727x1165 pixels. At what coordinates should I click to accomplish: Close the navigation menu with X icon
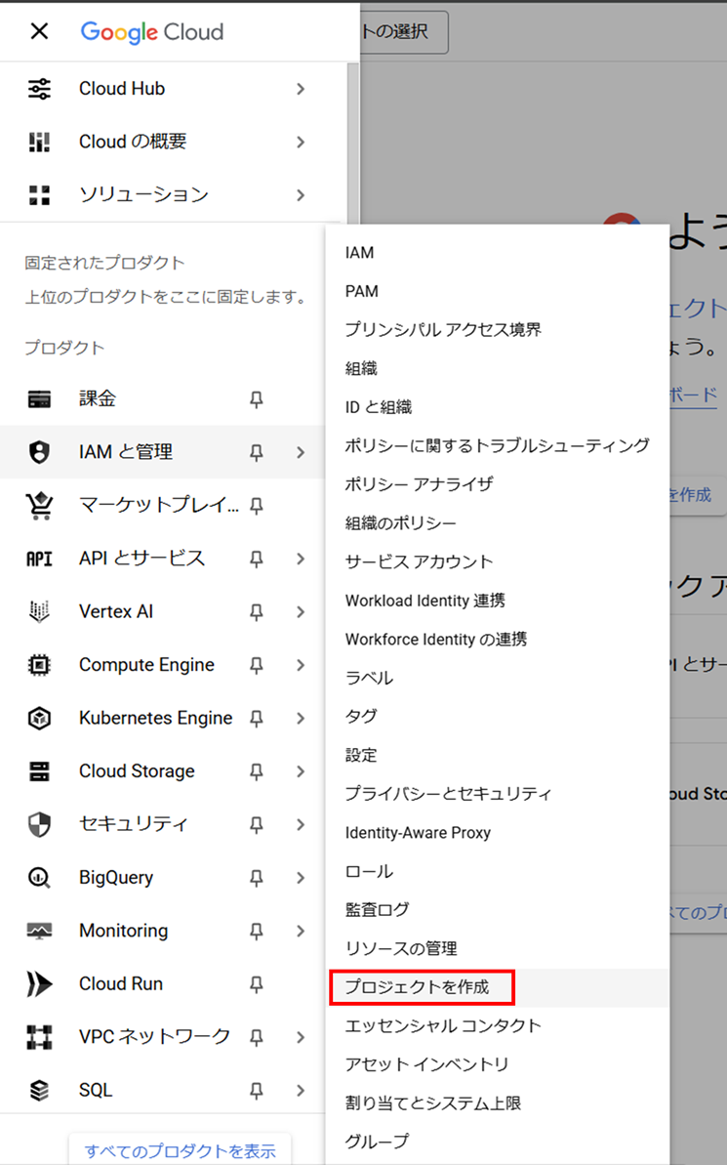39,31
